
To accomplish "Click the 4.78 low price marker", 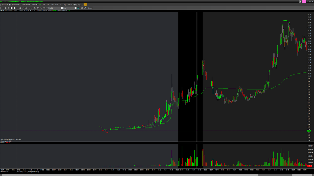I will click(x=107, y=132).
